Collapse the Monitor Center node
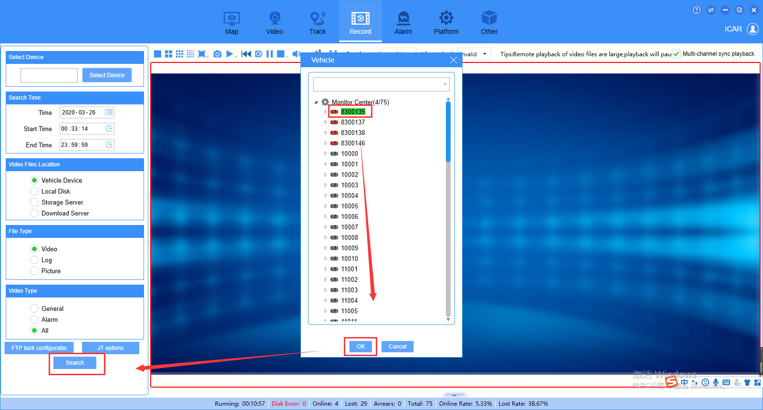The height and width of the screenshot is (410, 763). pos(316,102)
